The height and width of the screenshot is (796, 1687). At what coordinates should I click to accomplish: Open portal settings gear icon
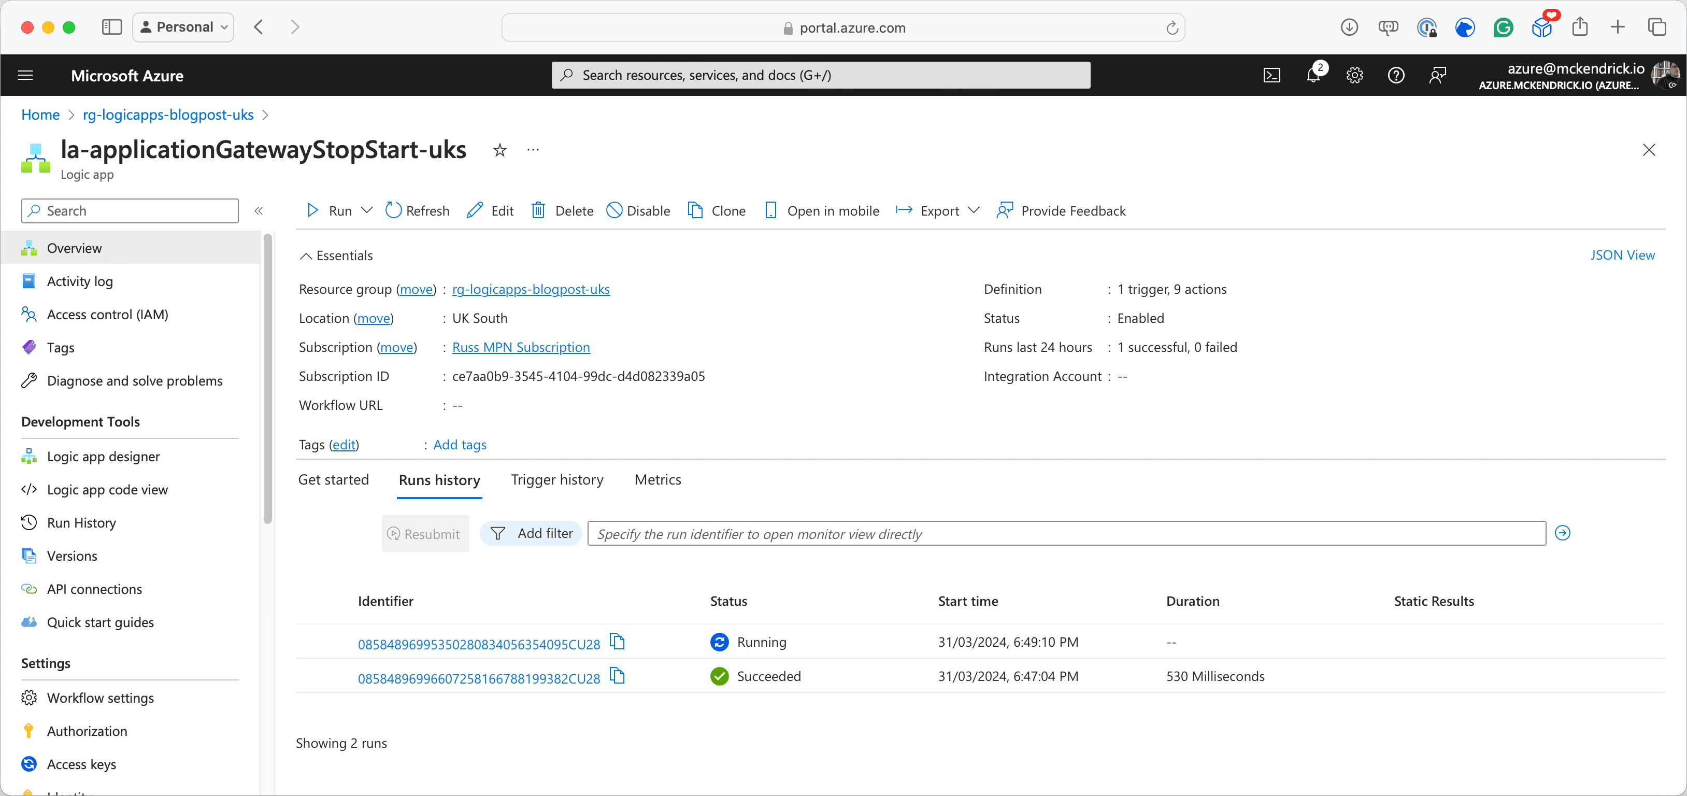tap(1354, 75)
